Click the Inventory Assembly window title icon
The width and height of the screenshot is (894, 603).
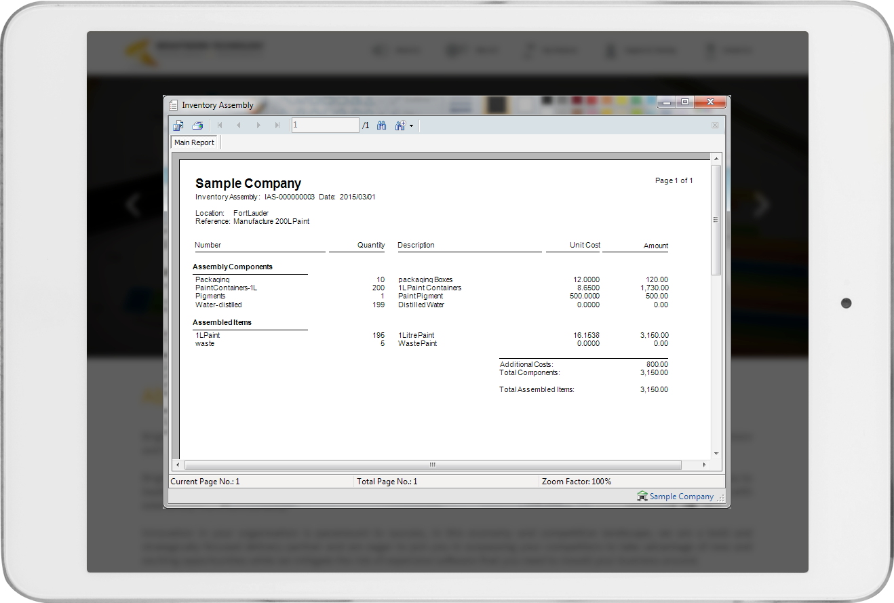(174, 105)
